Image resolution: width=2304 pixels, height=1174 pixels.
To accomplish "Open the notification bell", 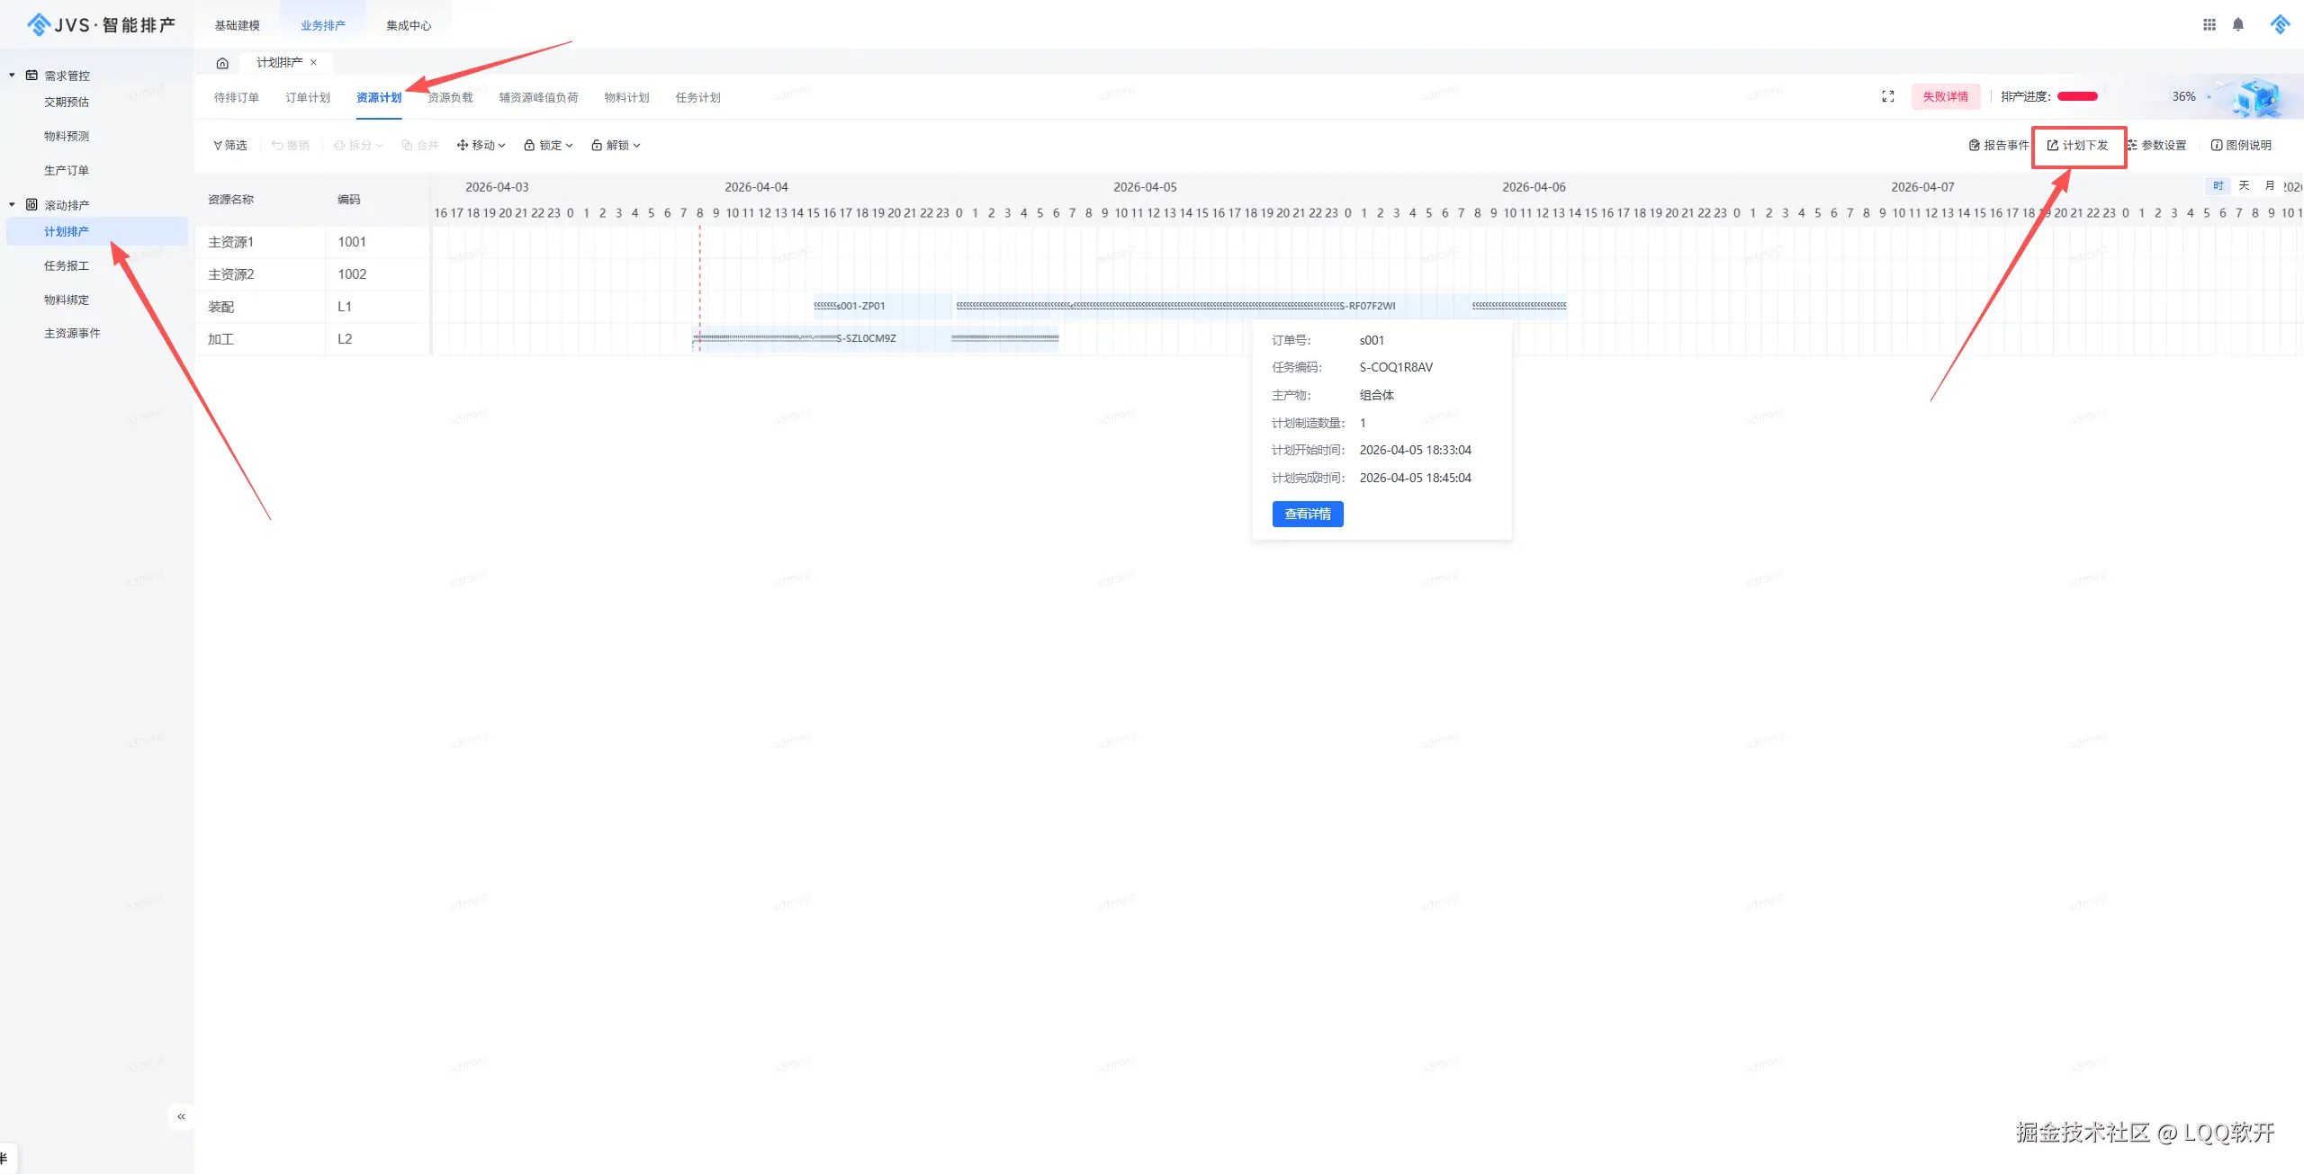I will click(x=2237, y=24).
